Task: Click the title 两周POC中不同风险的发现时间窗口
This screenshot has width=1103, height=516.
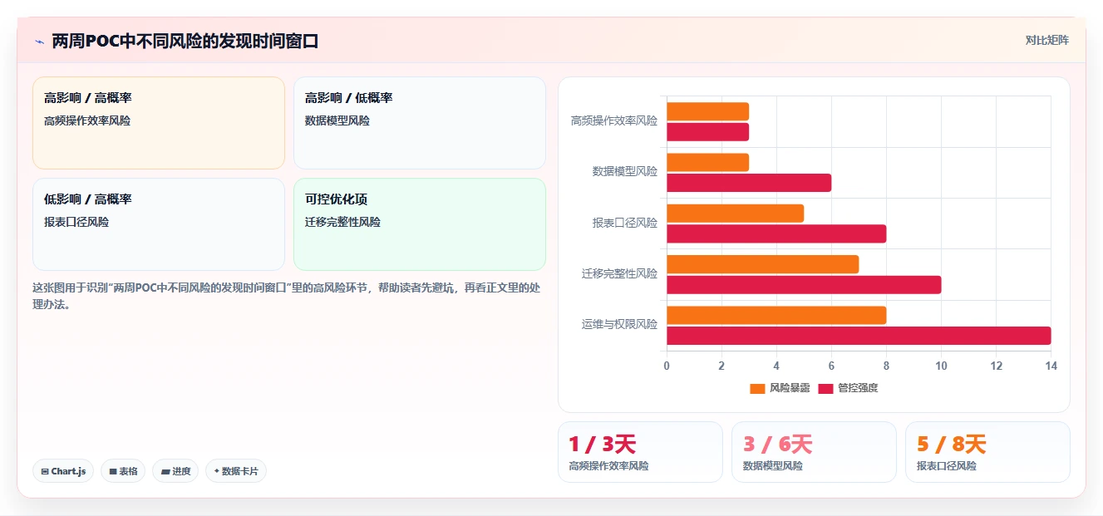Action: (185, 42)
